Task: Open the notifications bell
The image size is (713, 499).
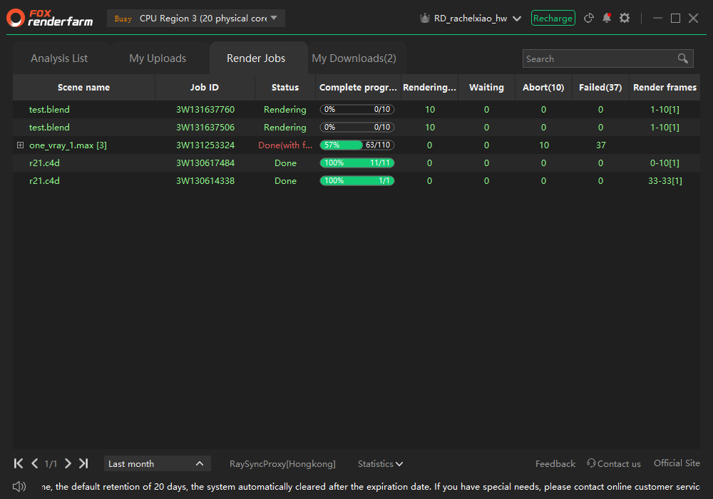Action: click(607, 19)
